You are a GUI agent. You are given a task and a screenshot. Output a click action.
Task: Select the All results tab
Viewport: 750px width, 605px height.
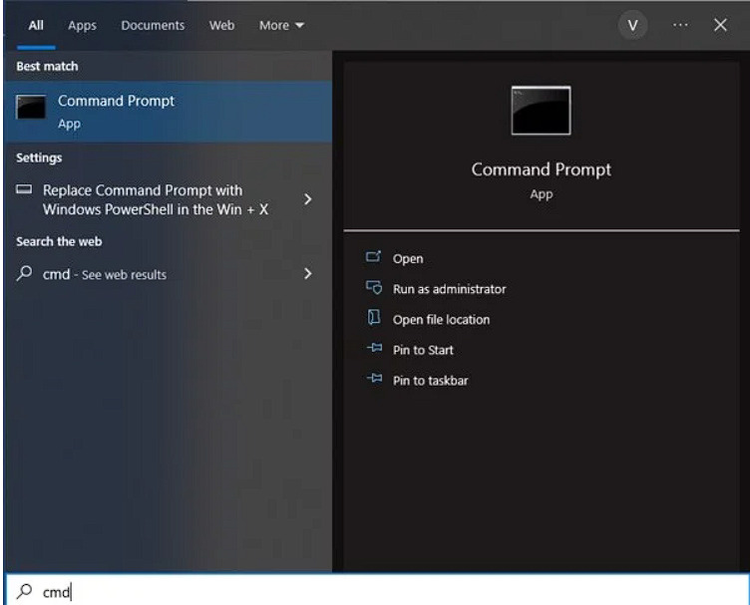tap(36, 26)
